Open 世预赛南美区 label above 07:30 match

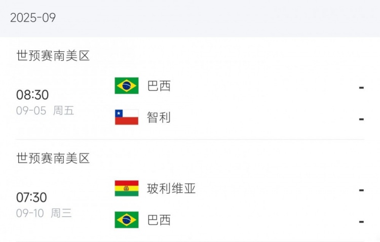tap(53, 158)
